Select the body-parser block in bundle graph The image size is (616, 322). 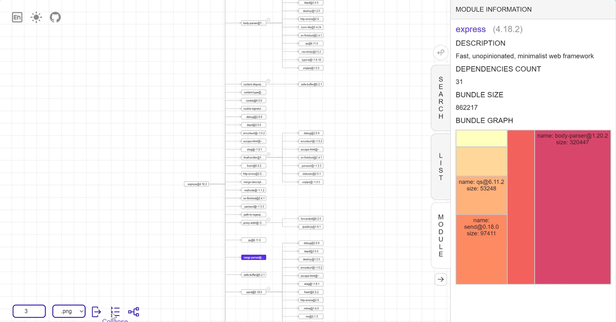(x=572, y=207)
